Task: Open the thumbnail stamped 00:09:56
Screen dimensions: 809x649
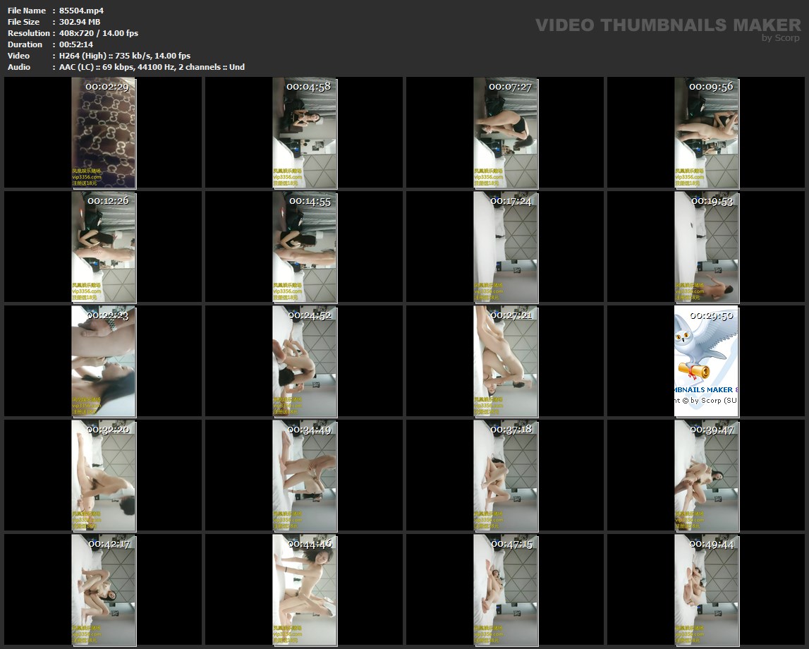Action: [x=706, y=133]
